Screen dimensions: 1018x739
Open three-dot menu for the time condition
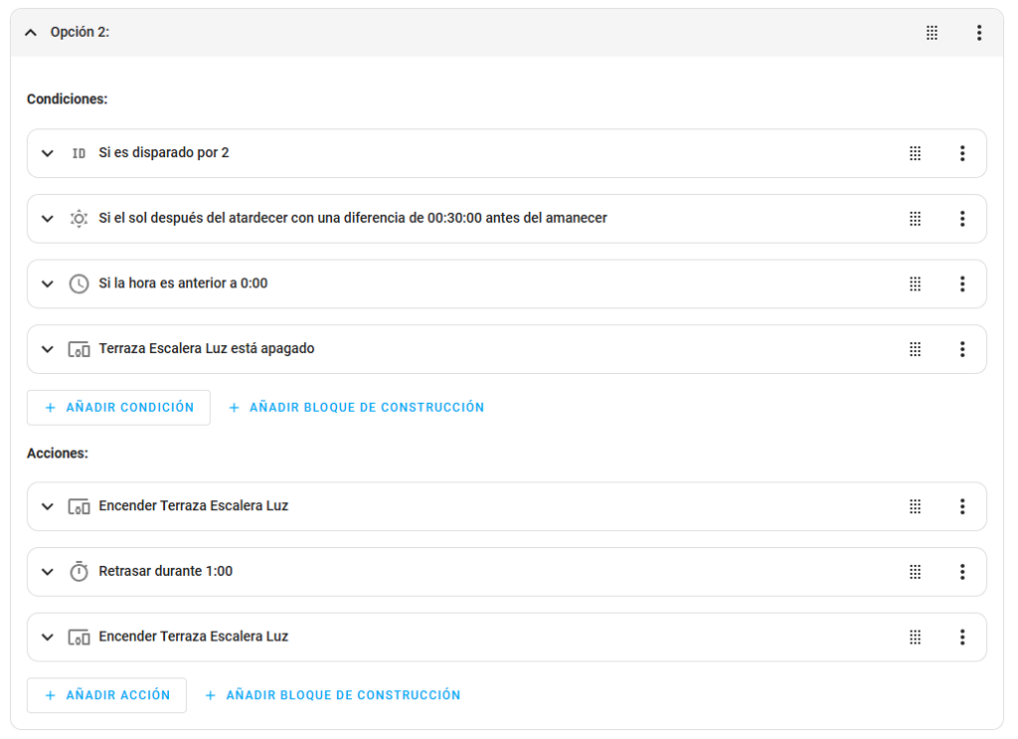click(962, 283)
